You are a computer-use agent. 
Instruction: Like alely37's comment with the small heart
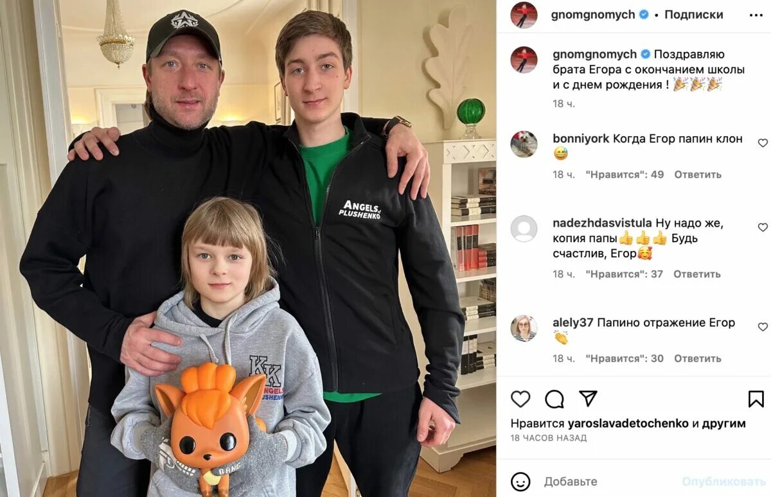pyautogui.click(x=763, y=327)
